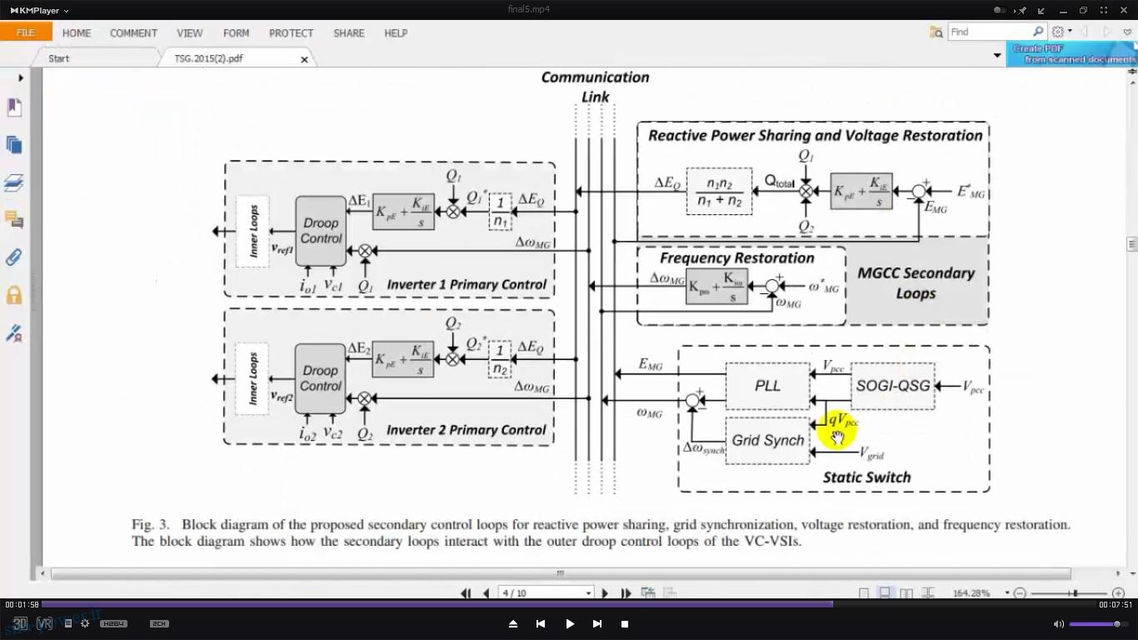Click the zoom in plus button

pos(1118,593)
